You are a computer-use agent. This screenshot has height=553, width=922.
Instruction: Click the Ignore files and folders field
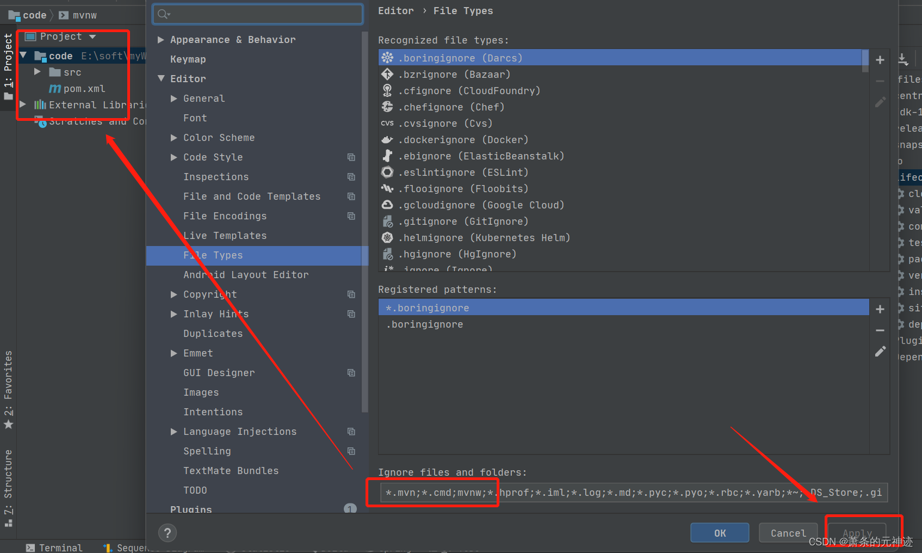(634, 493)
